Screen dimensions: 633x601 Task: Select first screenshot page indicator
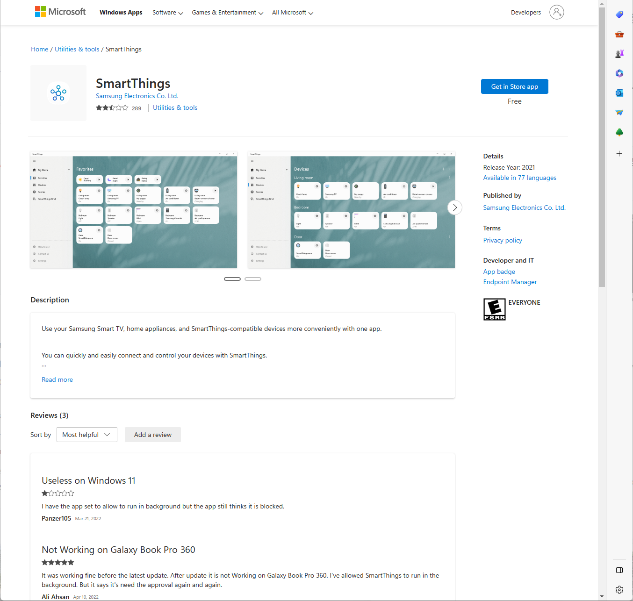coord(232,279)
